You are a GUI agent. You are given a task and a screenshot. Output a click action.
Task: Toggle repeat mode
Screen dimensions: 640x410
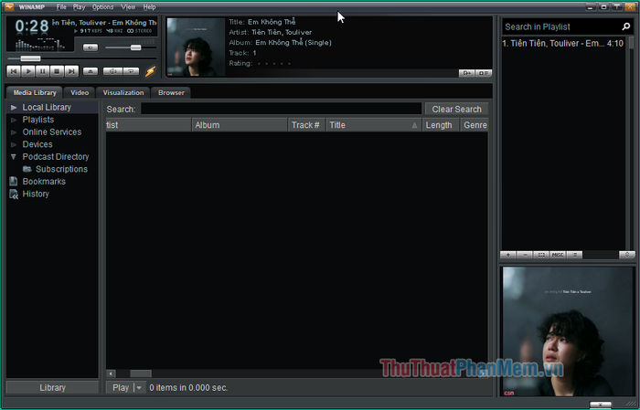[x=131, y=71]
